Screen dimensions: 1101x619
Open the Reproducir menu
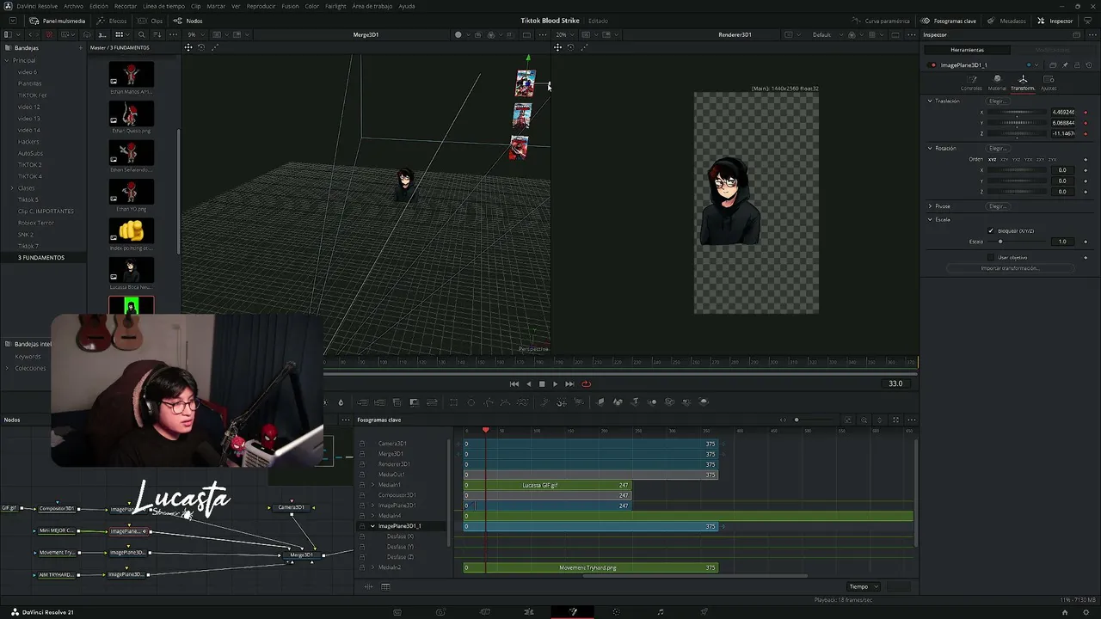coord(261,6)
